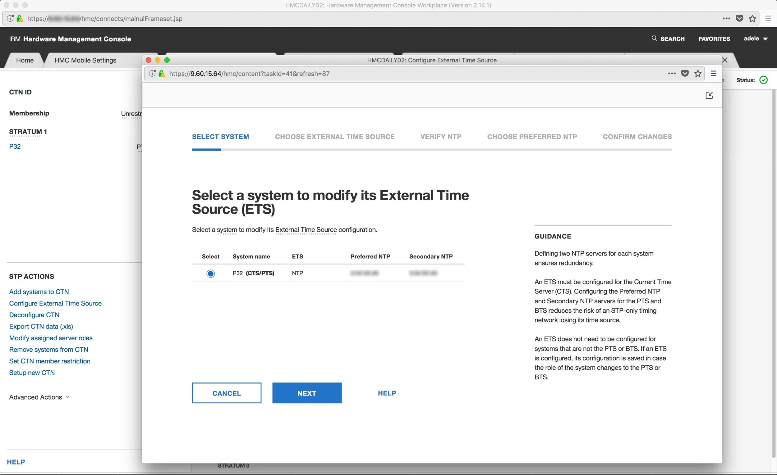Open HELP link in left sidebar
The image size is (777, 475).
16,462
